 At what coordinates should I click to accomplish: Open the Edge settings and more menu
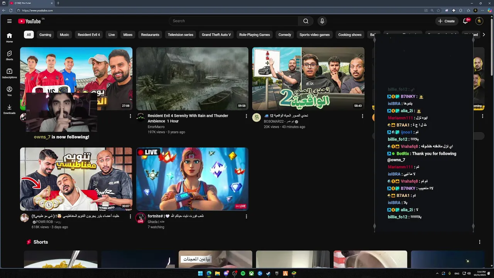tap(482, 10)
